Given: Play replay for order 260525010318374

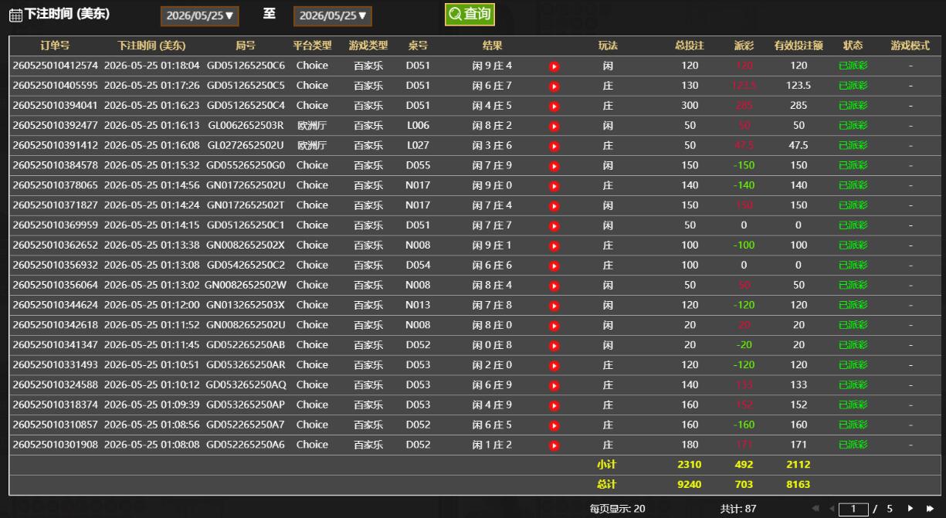Looking at the screenshot, I should click(x=554, y=406).
